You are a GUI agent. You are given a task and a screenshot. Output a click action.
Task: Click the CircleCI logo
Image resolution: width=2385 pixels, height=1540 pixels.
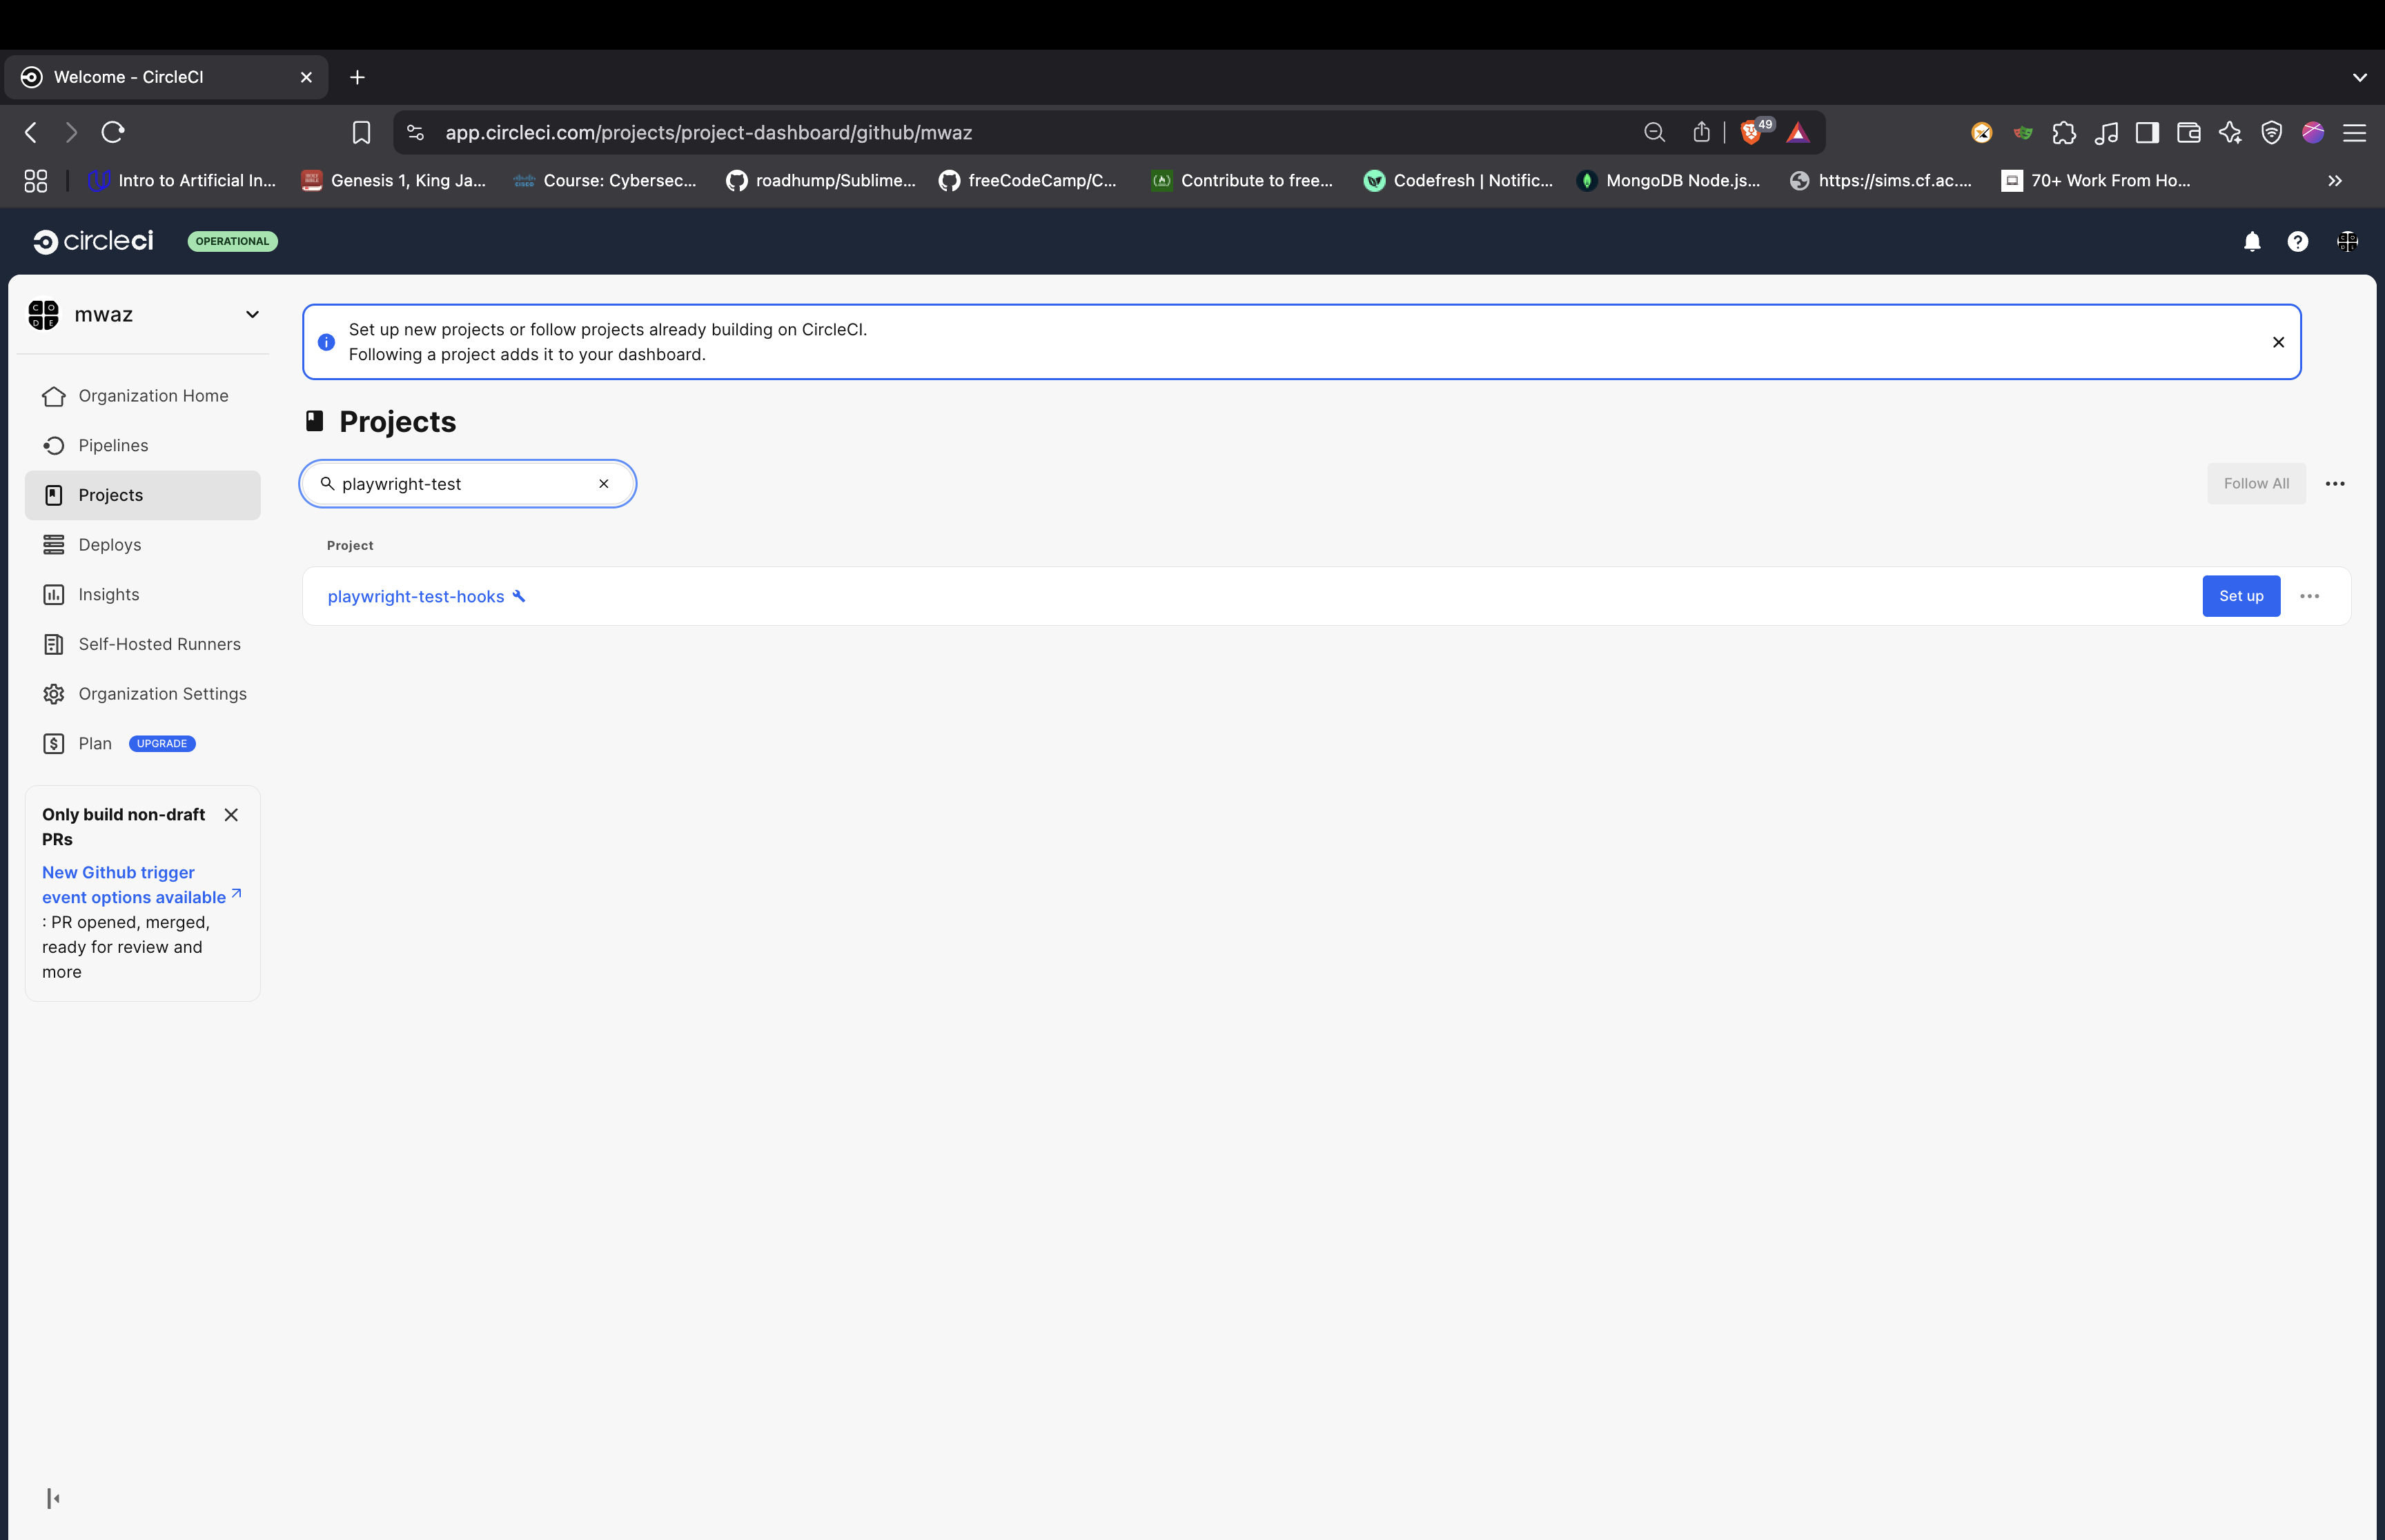pos(93,240)
